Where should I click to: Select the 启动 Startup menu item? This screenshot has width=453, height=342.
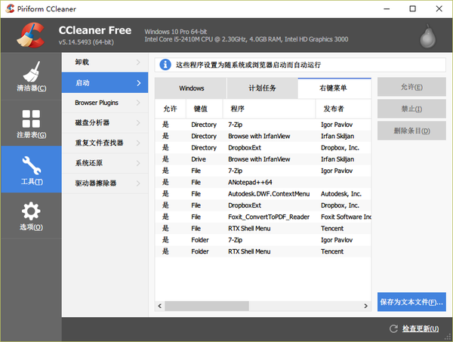pos(105,82)
